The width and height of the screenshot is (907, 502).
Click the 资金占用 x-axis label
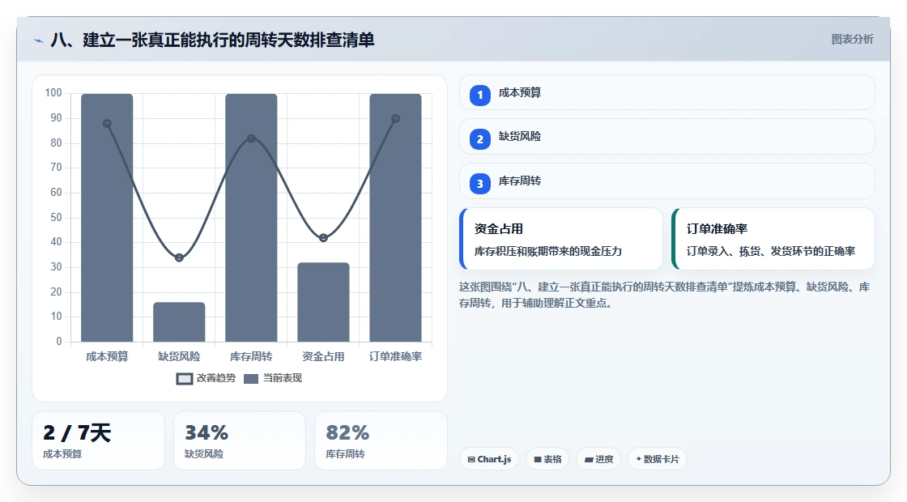[323, 357]
